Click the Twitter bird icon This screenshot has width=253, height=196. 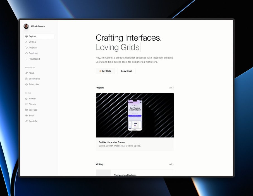click(27, 99)
